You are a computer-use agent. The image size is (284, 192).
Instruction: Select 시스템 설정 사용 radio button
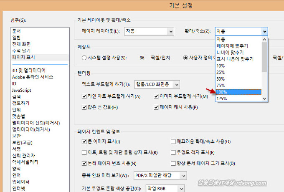click(x=84, y=58)
